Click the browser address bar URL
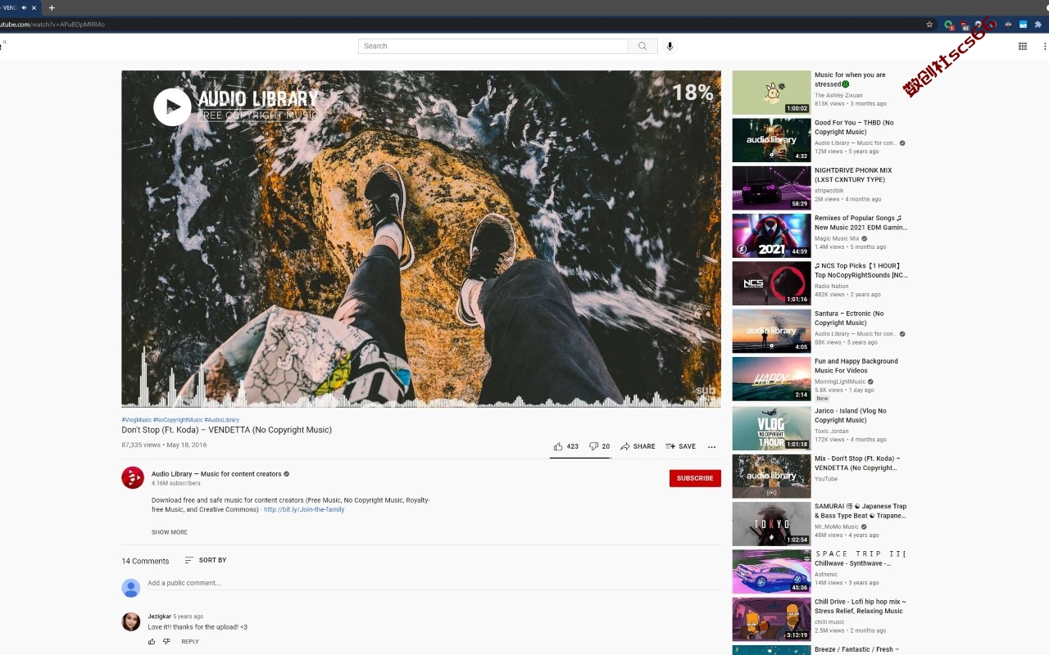This screenshot has width=1049, height=655. coord(52,25)
